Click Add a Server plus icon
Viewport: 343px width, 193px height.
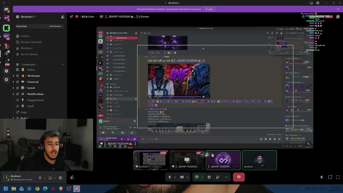tap(6, 71)
